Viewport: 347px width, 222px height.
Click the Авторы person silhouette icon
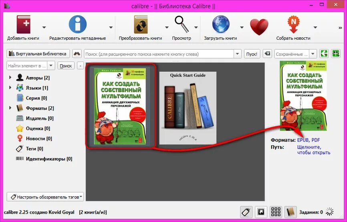pos(20,77)
